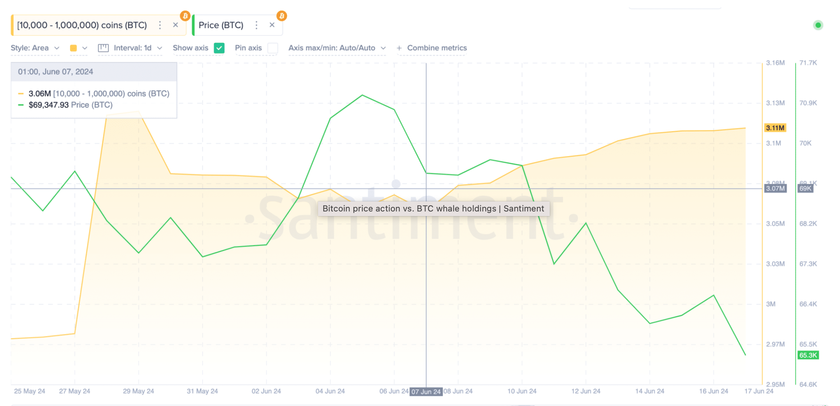This screenshot has height=406, width=840.
Task: Click the 65.3K green price axis badge
Action: (808, 355)
